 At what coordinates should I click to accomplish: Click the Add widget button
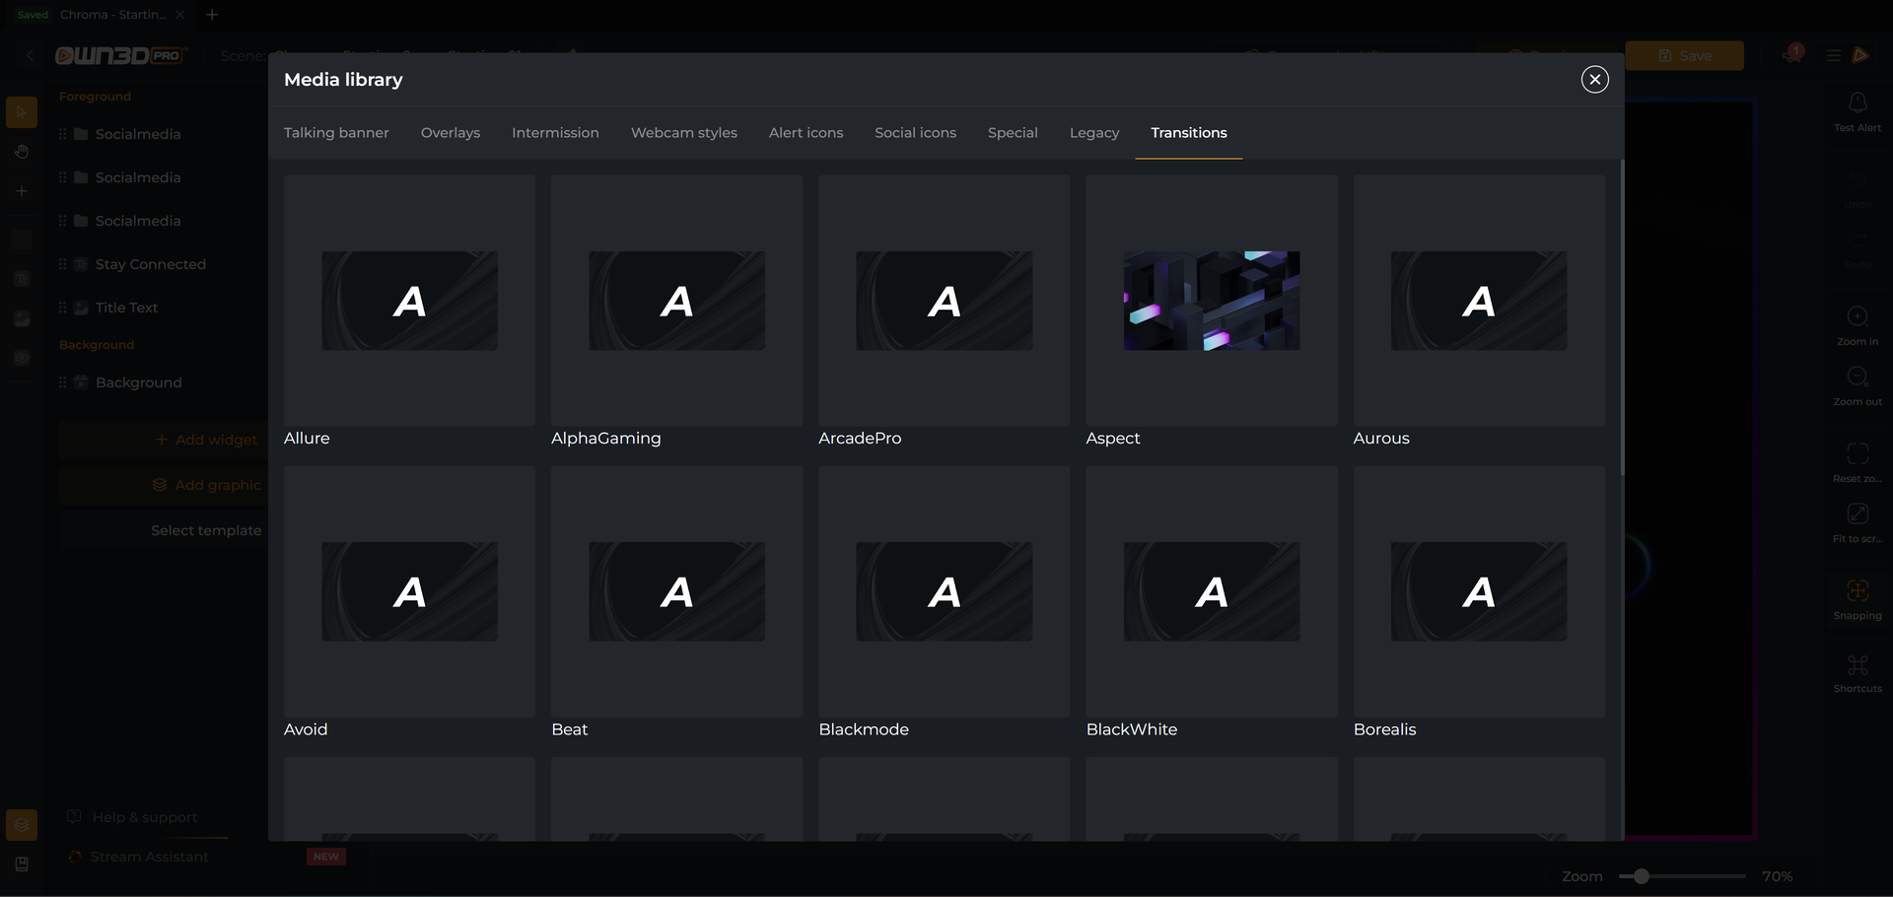tap(205, 440)
